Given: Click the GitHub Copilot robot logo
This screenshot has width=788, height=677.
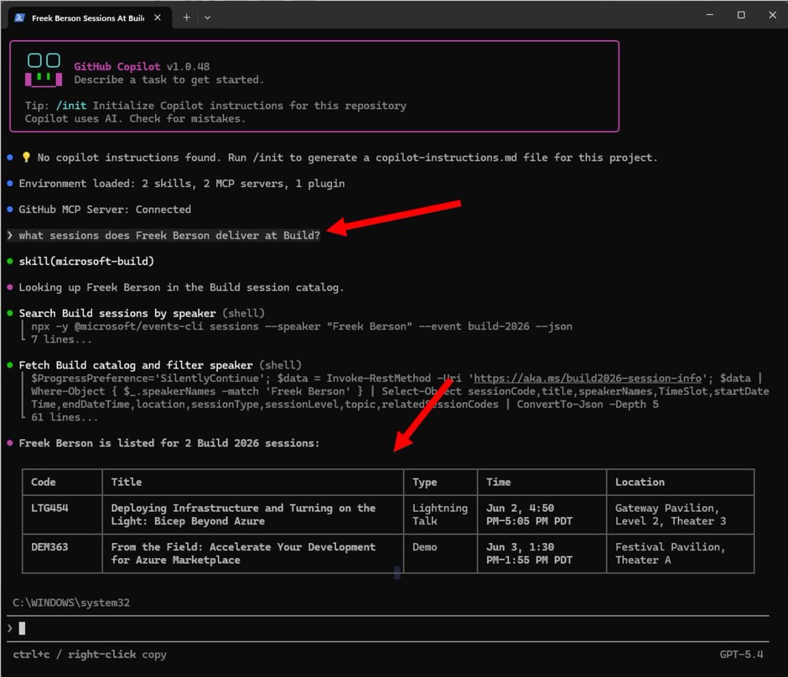Looking at the screenshot, I should pyautogui.click(x=43, y=70).
